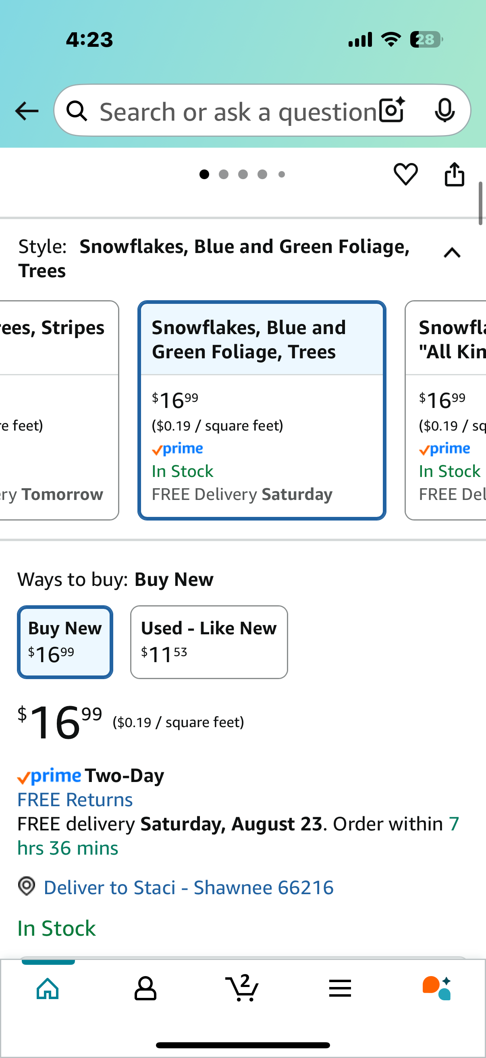Tap the back arrow icon
The image size is (486, 1058).
[27, 111]
